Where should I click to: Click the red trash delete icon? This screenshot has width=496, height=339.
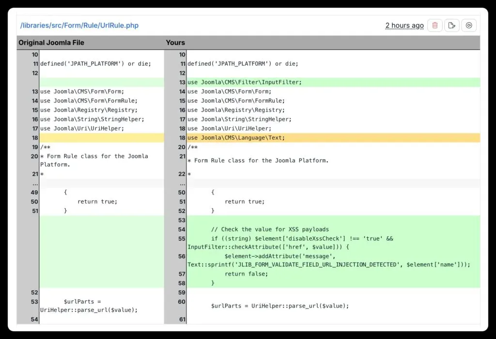tap(435, 25)
